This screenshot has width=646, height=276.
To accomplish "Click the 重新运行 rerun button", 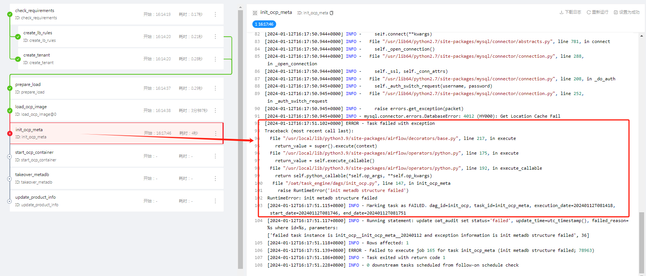I will coord(598,12).
